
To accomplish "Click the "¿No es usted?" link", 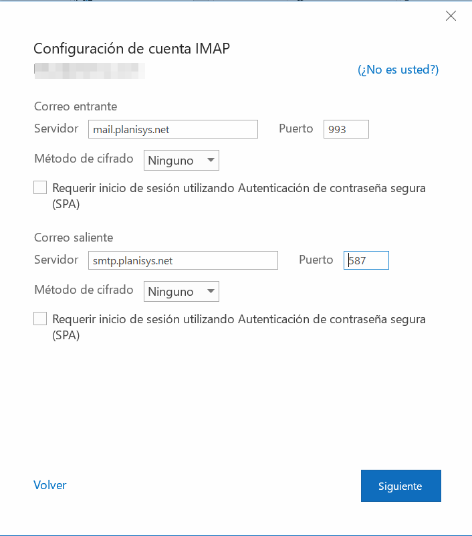I will tap(398, 70).
